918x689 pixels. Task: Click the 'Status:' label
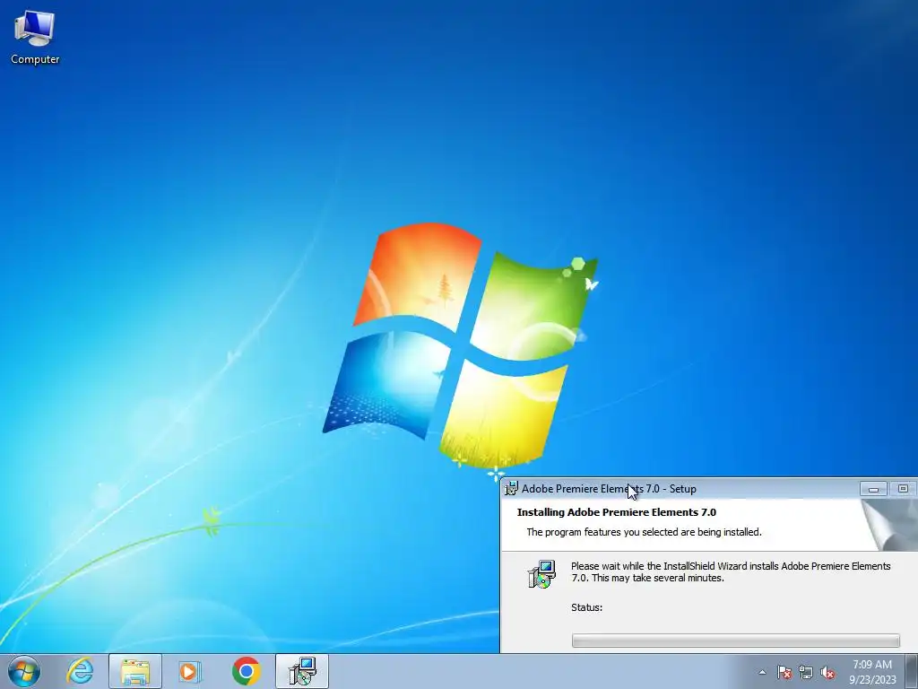pyautogui.click(x=586, y=607)
